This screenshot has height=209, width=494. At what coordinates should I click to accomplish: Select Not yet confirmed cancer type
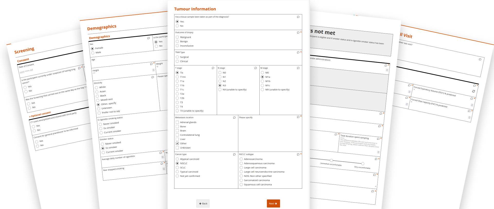click(177, 176)
